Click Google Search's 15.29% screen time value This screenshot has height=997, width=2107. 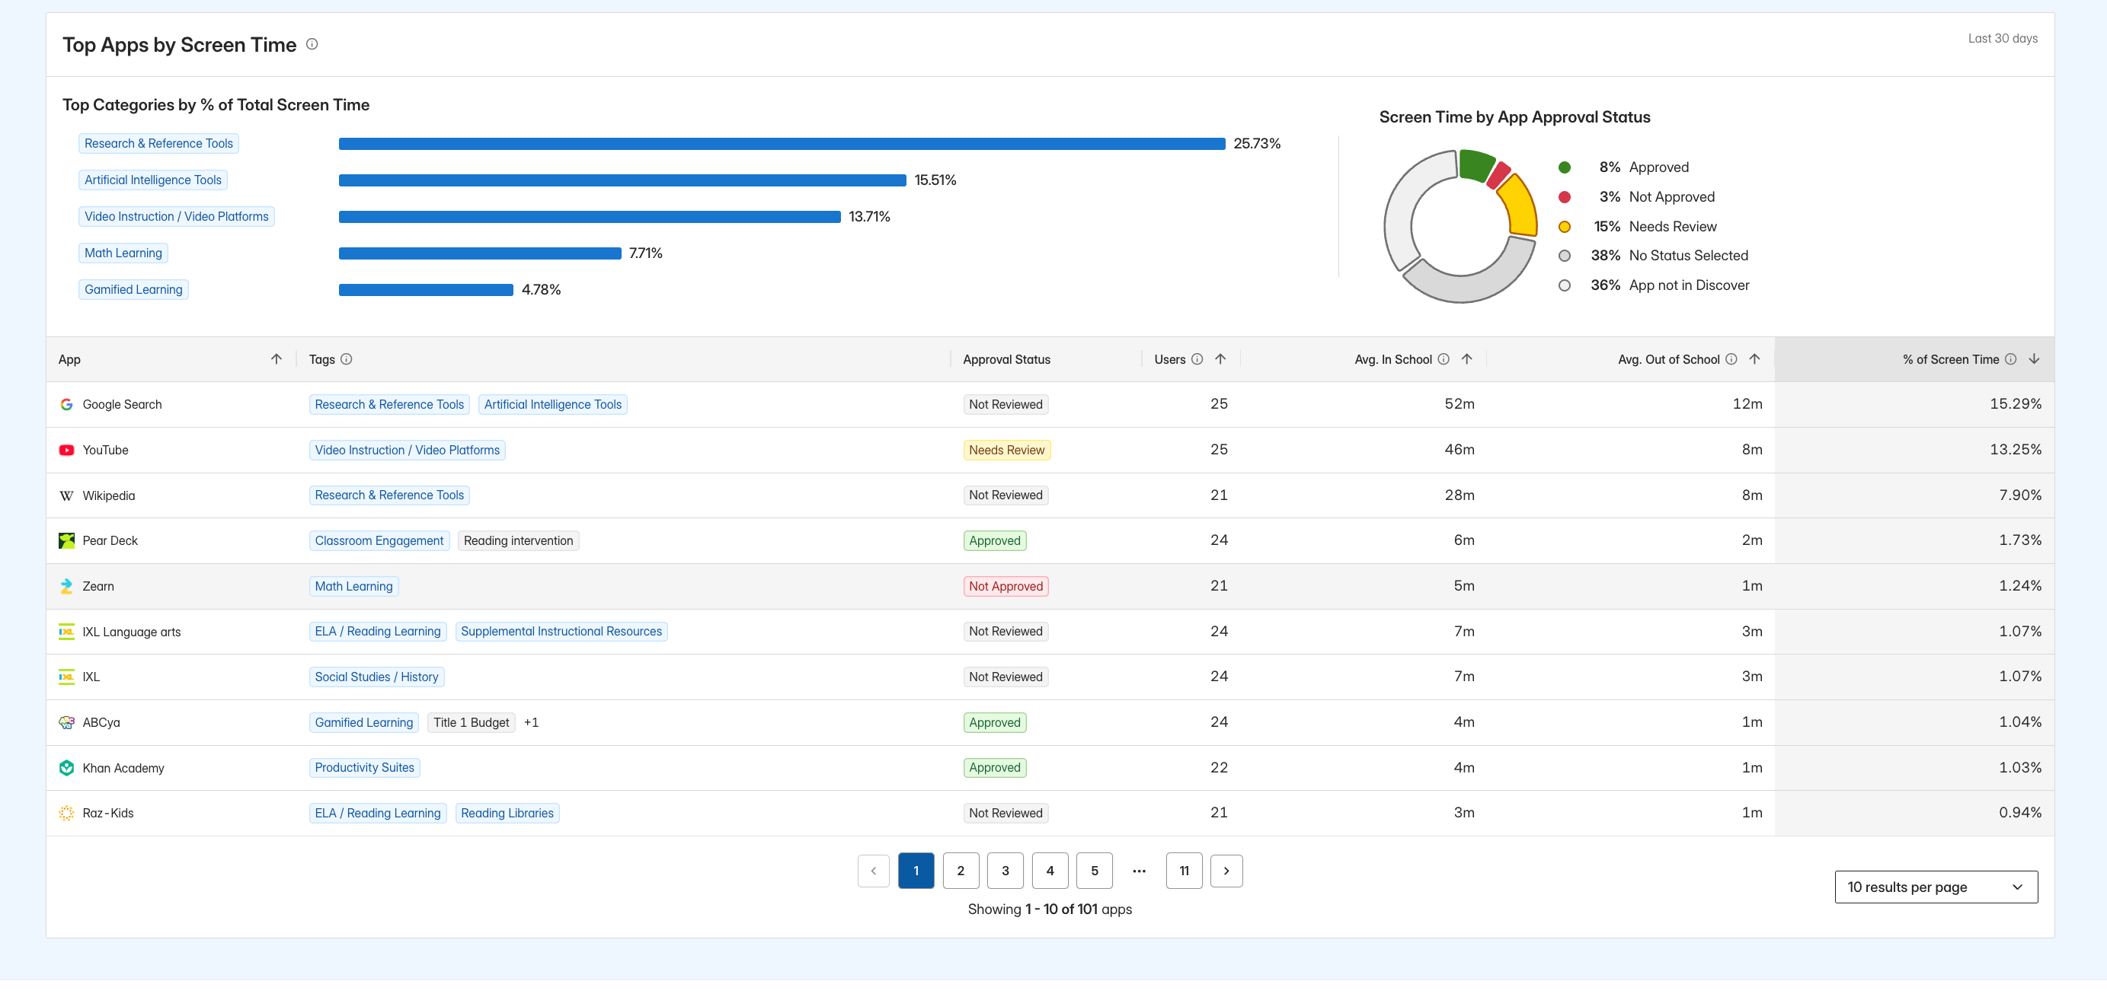[x=2016, y=405]
